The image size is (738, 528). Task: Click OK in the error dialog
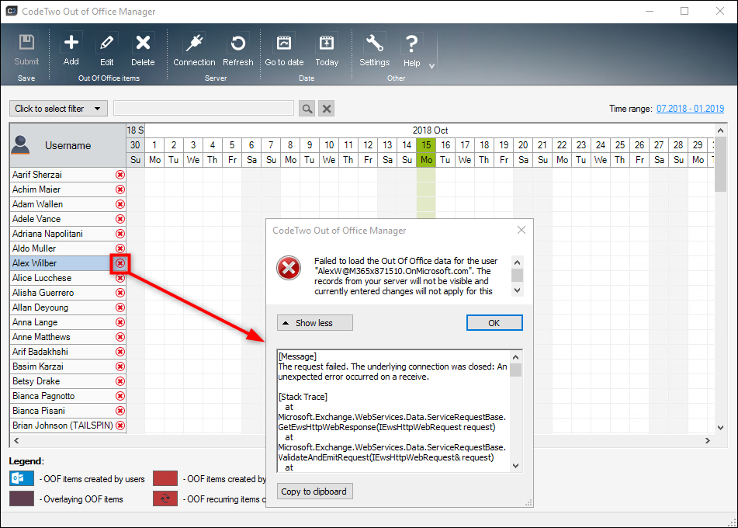coord(494,323)
